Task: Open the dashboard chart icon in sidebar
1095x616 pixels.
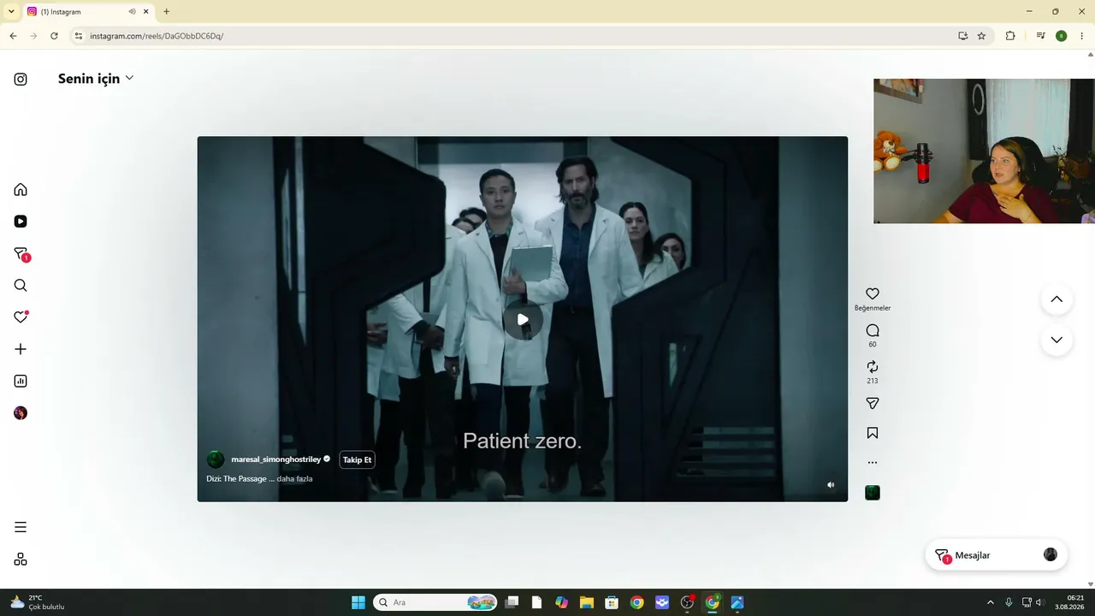Action: pyautogui.click(x=21, y=382)
